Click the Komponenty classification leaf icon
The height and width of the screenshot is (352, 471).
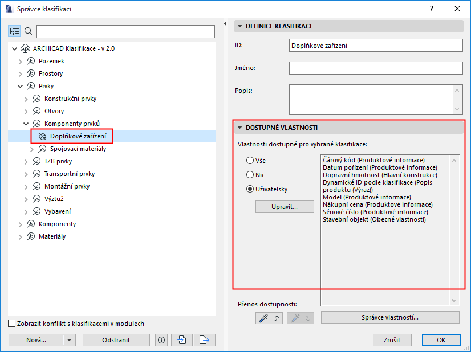31,224
